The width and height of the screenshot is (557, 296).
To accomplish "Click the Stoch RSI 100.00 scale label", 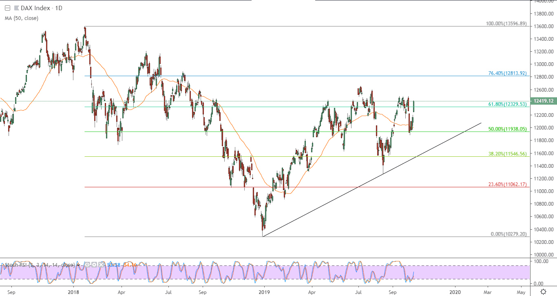I will point(541,261).
